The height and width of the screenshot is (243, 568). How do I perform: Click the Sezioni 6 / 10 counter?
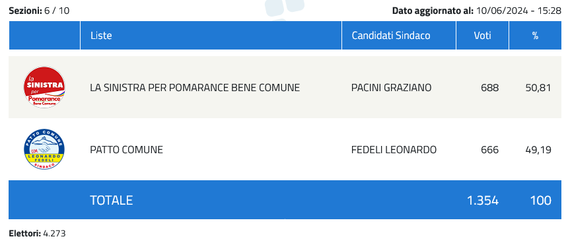[39, 11]
